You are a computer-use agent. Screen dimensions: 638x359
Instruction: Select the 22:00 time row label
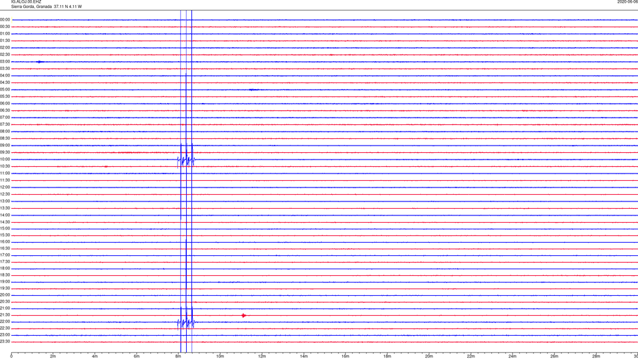click(x=5, y=322)
